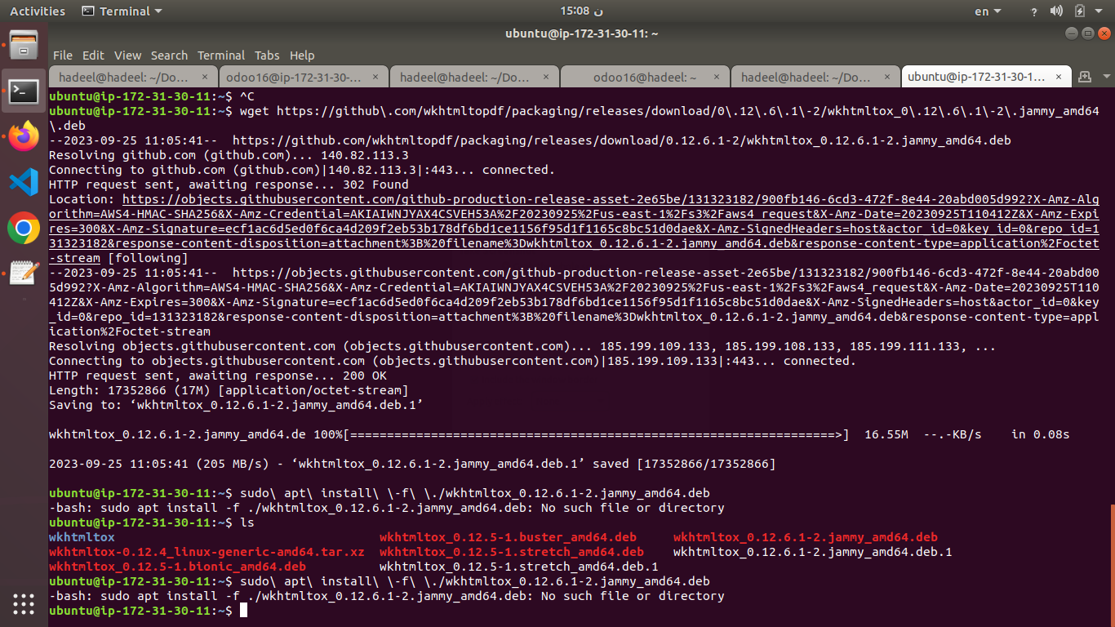This screenshot has height=627, width=1115.
Task: Open the View menu
Action: tap(127, 56)
